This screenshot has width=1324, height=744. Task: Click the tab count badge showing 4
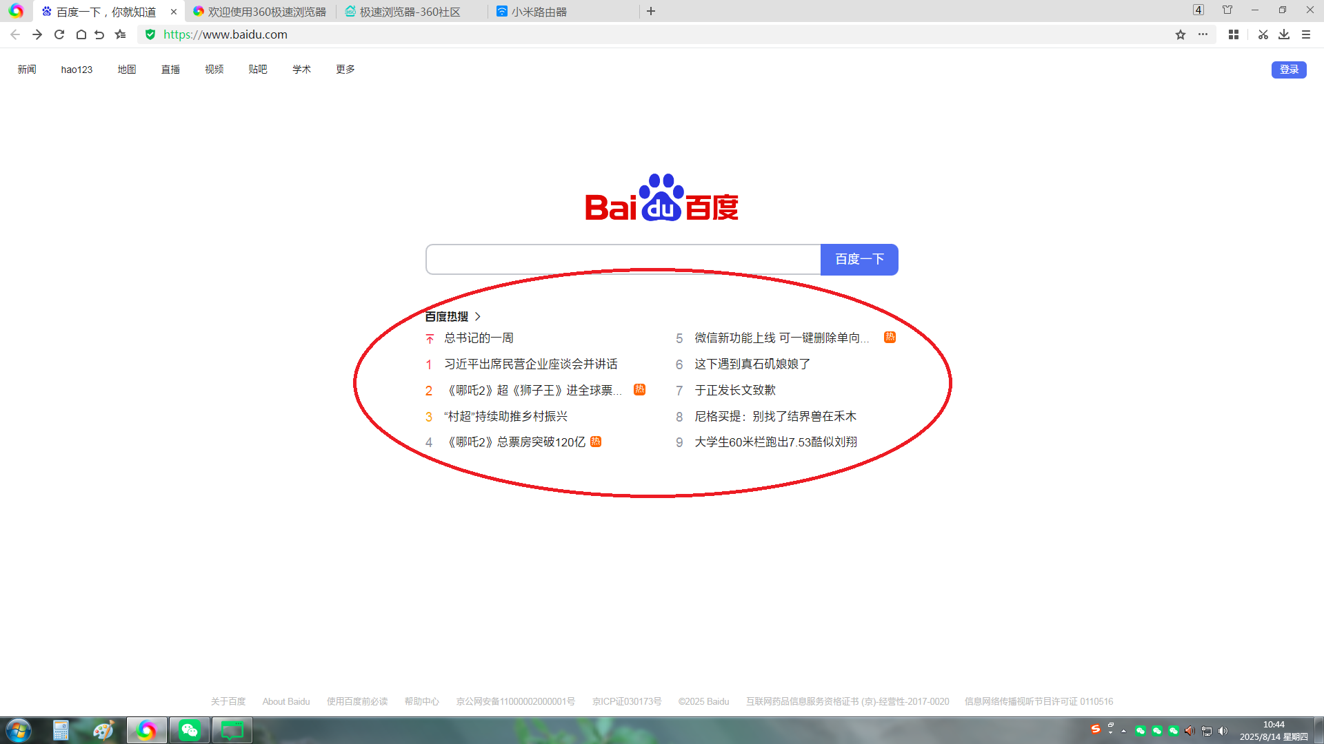[1198, 10]
